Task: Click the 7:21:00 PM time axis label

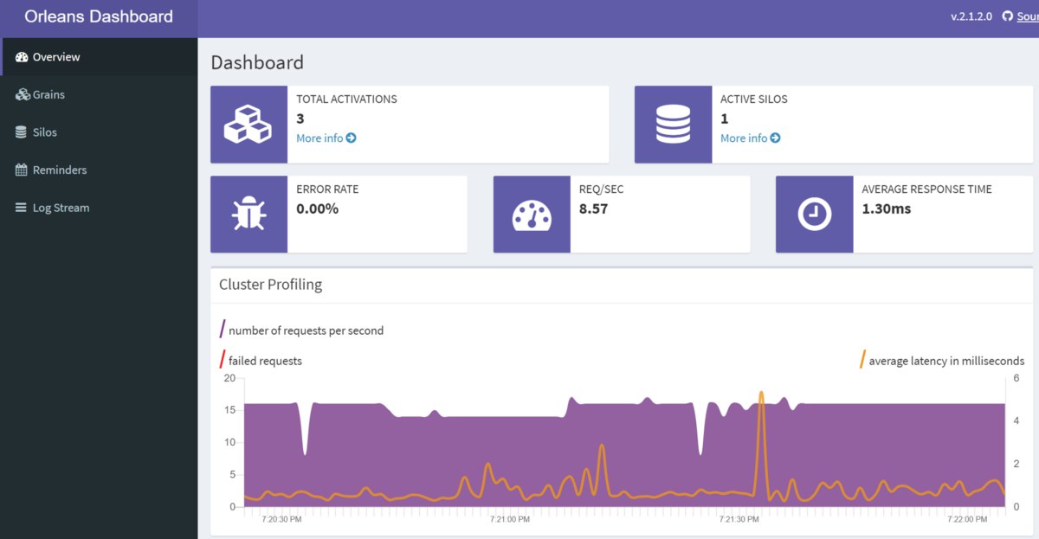Action: click(509, 520)
